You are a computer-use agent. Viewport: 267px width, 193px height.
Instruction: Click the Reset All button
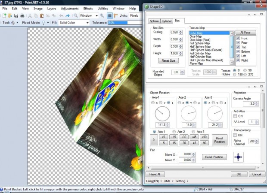pos(155,174)
